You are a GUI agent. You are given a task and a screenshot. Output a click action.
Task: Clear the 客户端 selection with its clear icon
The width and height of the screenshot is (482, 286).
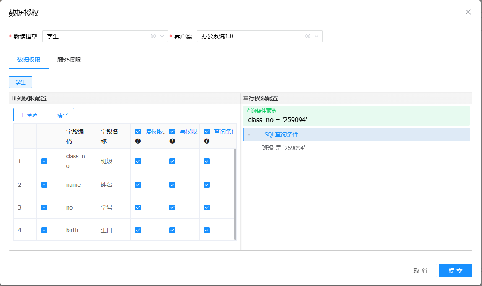307,36
